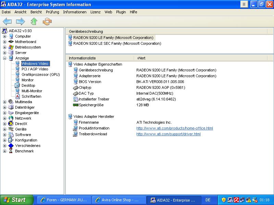Click the Chiptyp chip icon
The width and height of the screenshot is (274, 205).
(75, 88)
